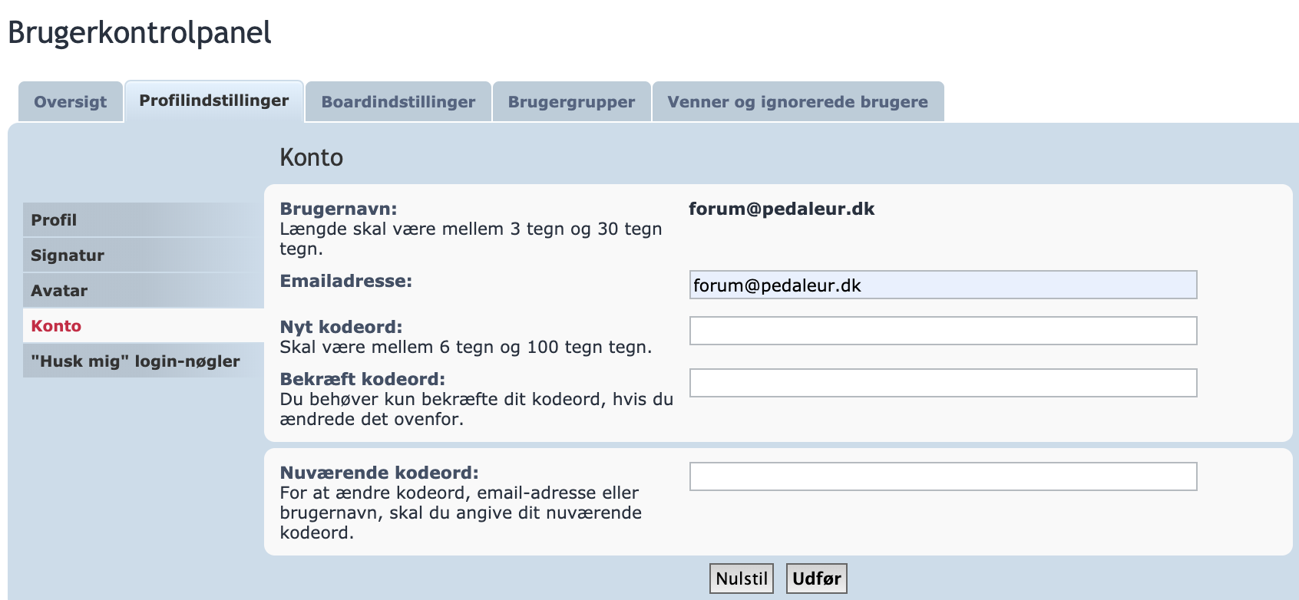Click the Nuværende kodeord label
The height and width of the screenshot is (600, 1299).
coord(378,473)
